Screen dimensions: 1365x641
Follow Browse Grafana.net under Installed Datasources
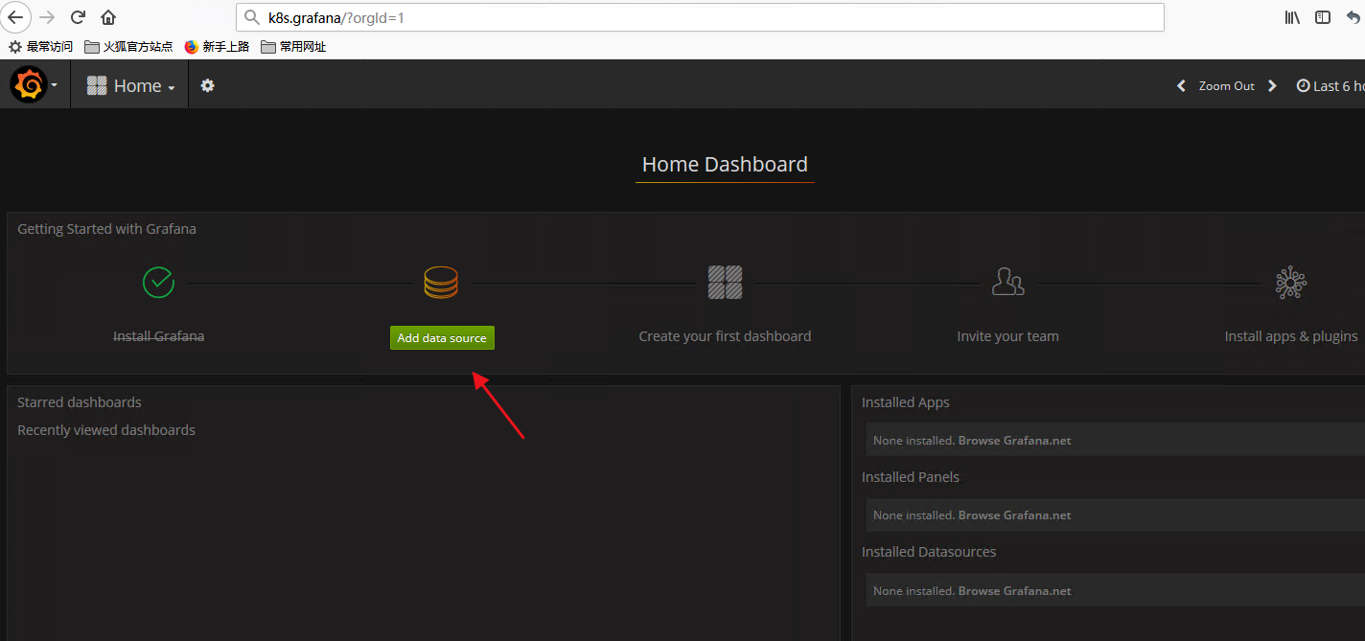(x=1014, y=591)
